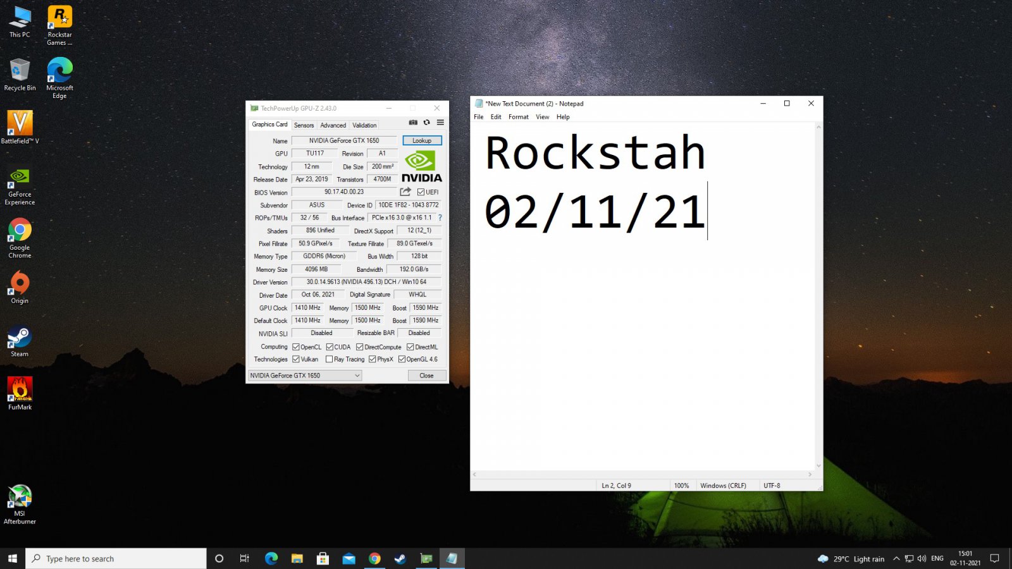The height and width of the screenshot is (569, 1012).
Task: Expand GPU selection dropdown in GPU-Z
Action: click(x=357, y=376)
